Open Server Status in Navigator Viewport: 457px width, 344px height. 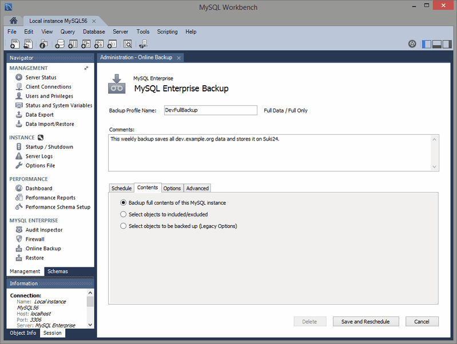click(x=41, y=78)
